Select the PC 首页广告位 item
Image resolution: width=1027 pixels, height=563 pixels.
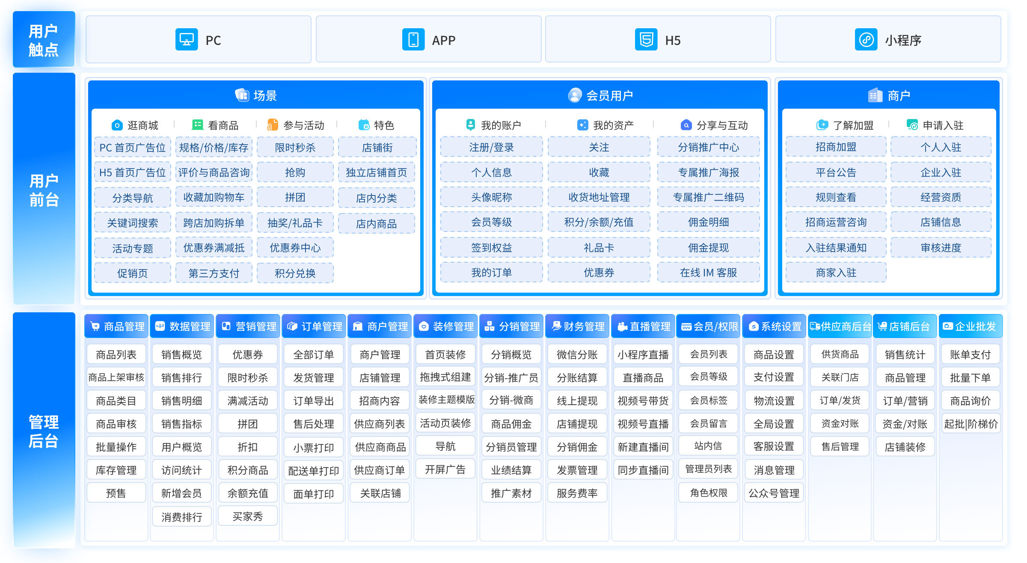132,148
